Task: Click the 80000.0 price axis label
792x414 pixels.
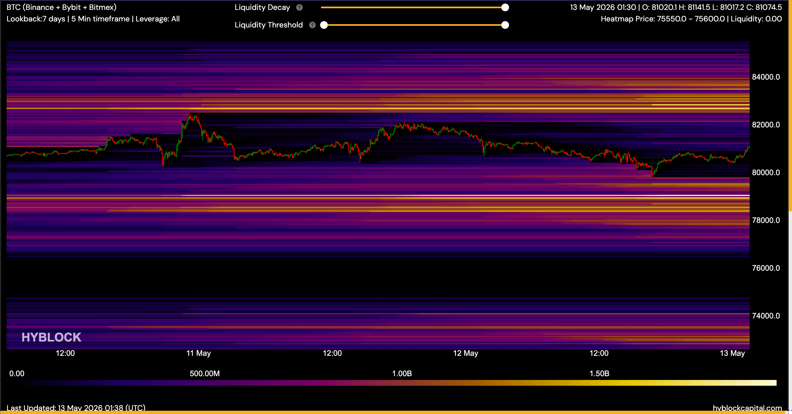Action: pyautogui.click(x=766, y=172)
